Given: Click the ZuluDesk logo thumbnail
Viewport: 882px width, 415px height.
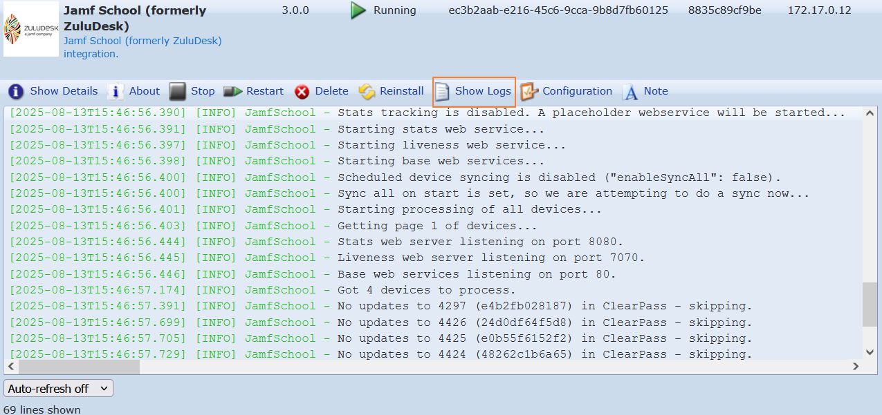Looking at the screenshot, I should pos(31,29).
